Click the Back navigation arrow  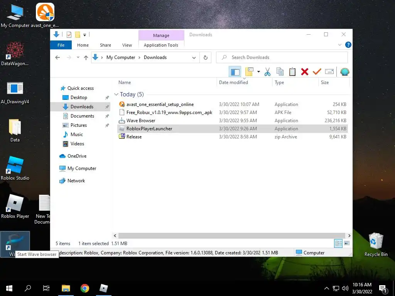coord(57,57)
